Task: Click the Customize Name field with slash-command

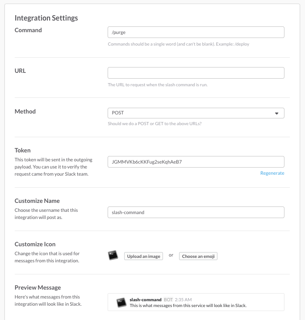Action: click(x=196, y=212)
